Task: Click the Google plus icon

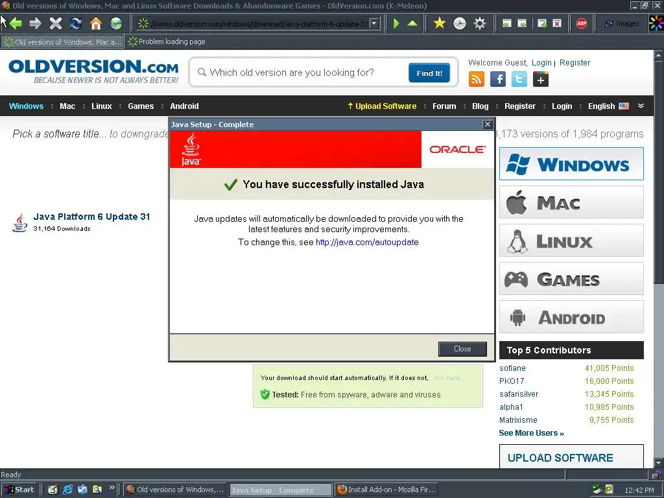Action: pyautogui.click(x=541, y=79)
